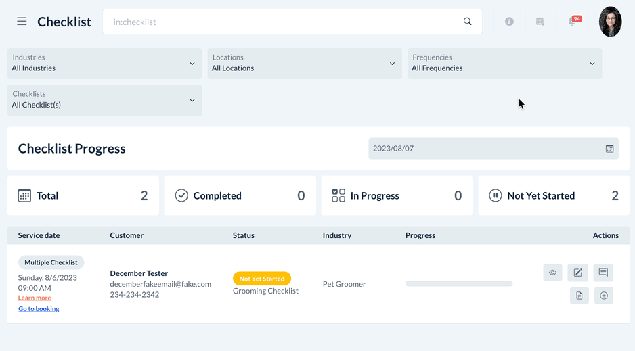Focus the in:checklist search field
Image resolution: width=635 pixels, height=351 pixels.
tap(284, 22)
